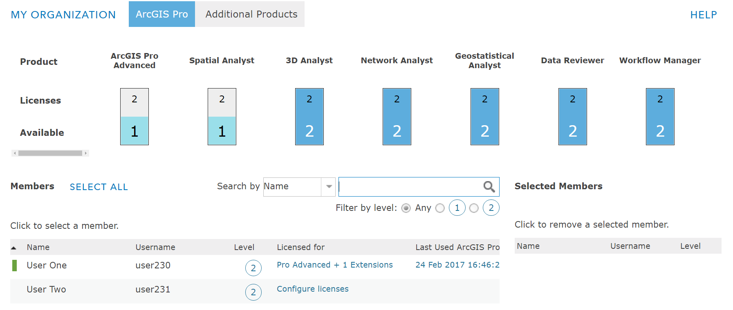Image resolution: width=733 pixels, height=310 pixels.
Task: Click the Geostatistical Analyst product heading
Action: (484, 60)
